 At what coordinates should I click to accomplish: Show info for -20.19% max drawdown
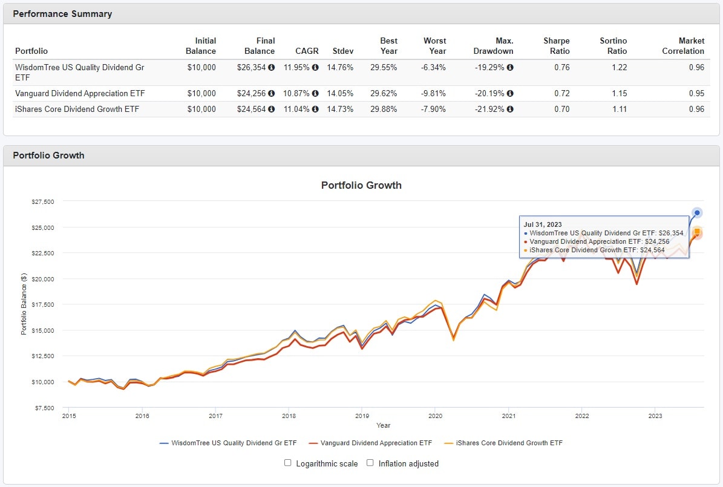pyautogui.click(x=510, y=94)
